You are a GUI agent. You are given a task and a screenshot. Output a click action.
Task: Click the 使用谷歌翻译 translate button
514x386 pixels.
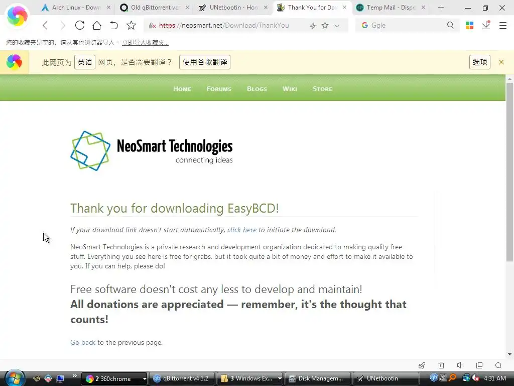click(x=205, y=62)
